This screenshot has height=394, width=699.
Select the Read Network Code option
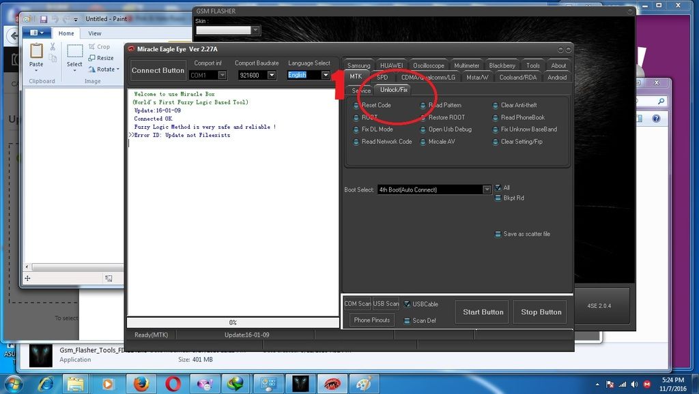[x=383, y=142]
